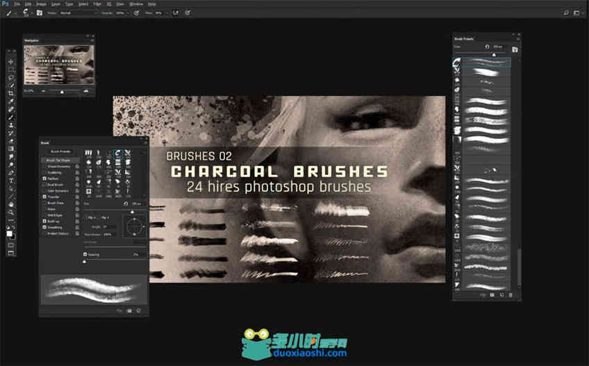Open the File menu
The image size is (589, 366).
pos(17,3)
